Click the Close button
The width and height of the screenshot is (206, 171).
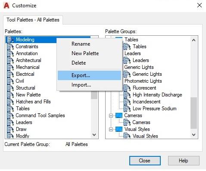click(145, 161)
